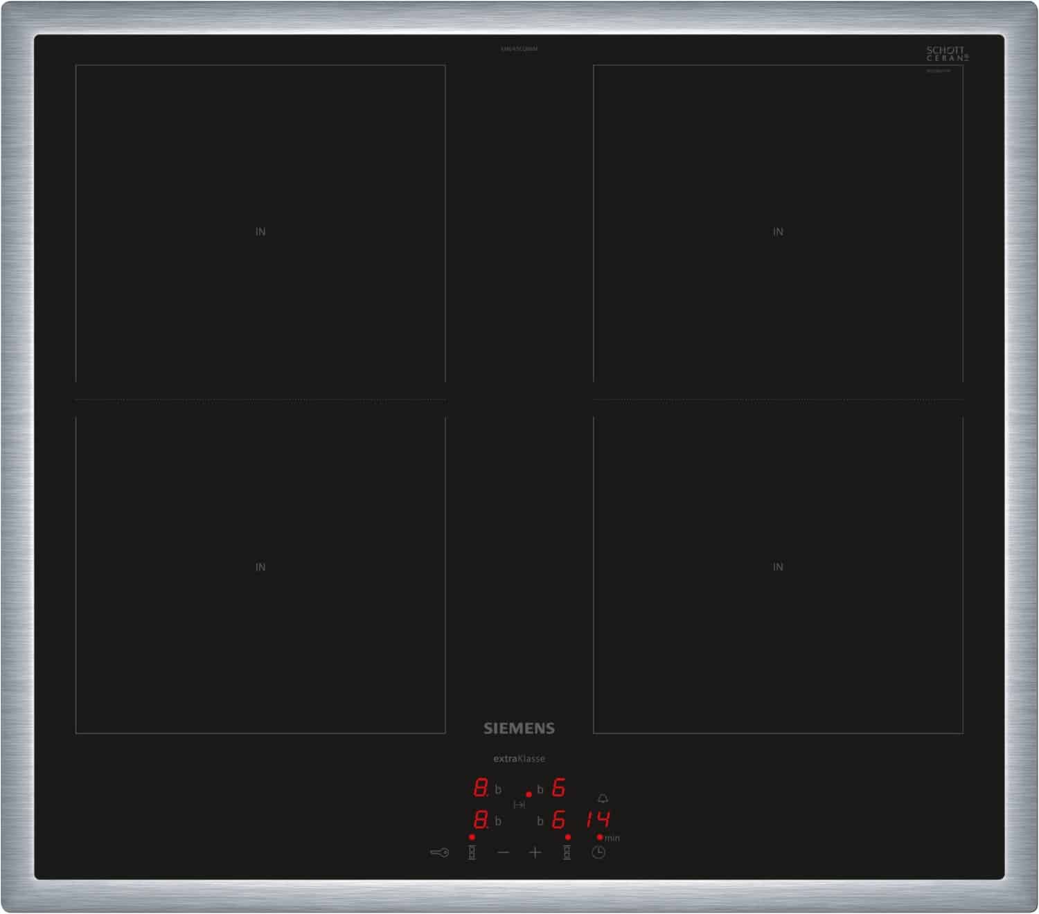Touch the top-right induction zone IN mark
The image size is (1039, 914).
click(778, 232)
